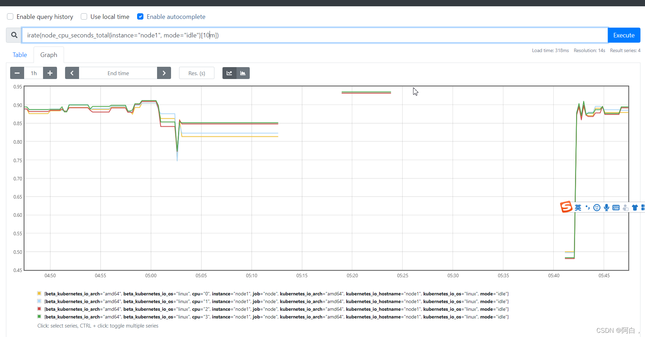Click the 05:20 x-axis time label
This screenshot has height=337, width=645.
tap(352, 275)
